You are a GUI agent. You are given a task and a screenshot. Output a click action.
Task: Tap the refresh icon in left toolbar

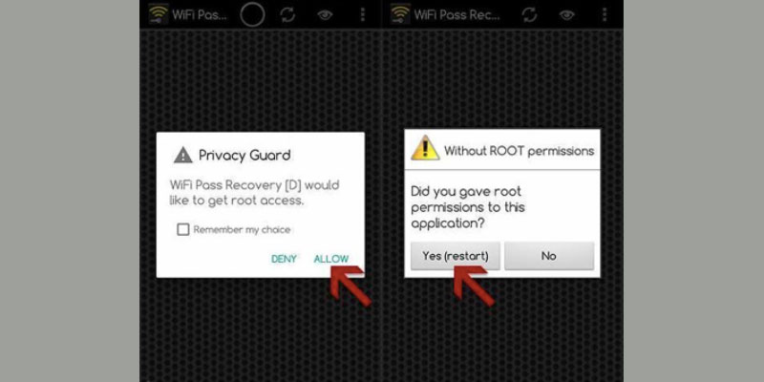tap(287, 14)
